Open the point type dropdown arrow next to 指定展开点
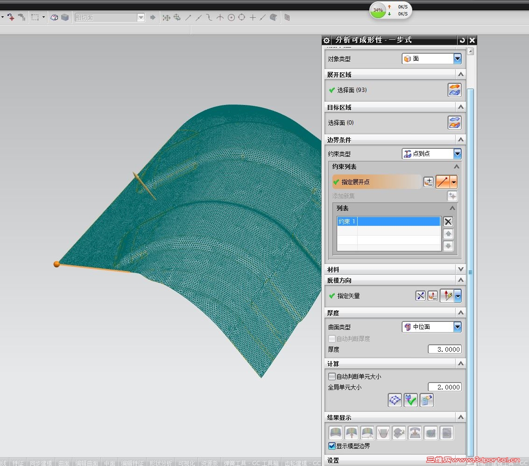The height and width of the screenshot is (466, 529). pyautogui.click(x=454, y=182)
